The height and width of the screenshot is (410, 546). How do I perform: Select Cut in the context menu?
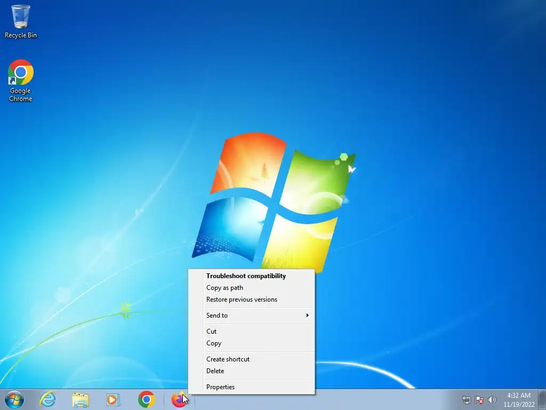252,332
